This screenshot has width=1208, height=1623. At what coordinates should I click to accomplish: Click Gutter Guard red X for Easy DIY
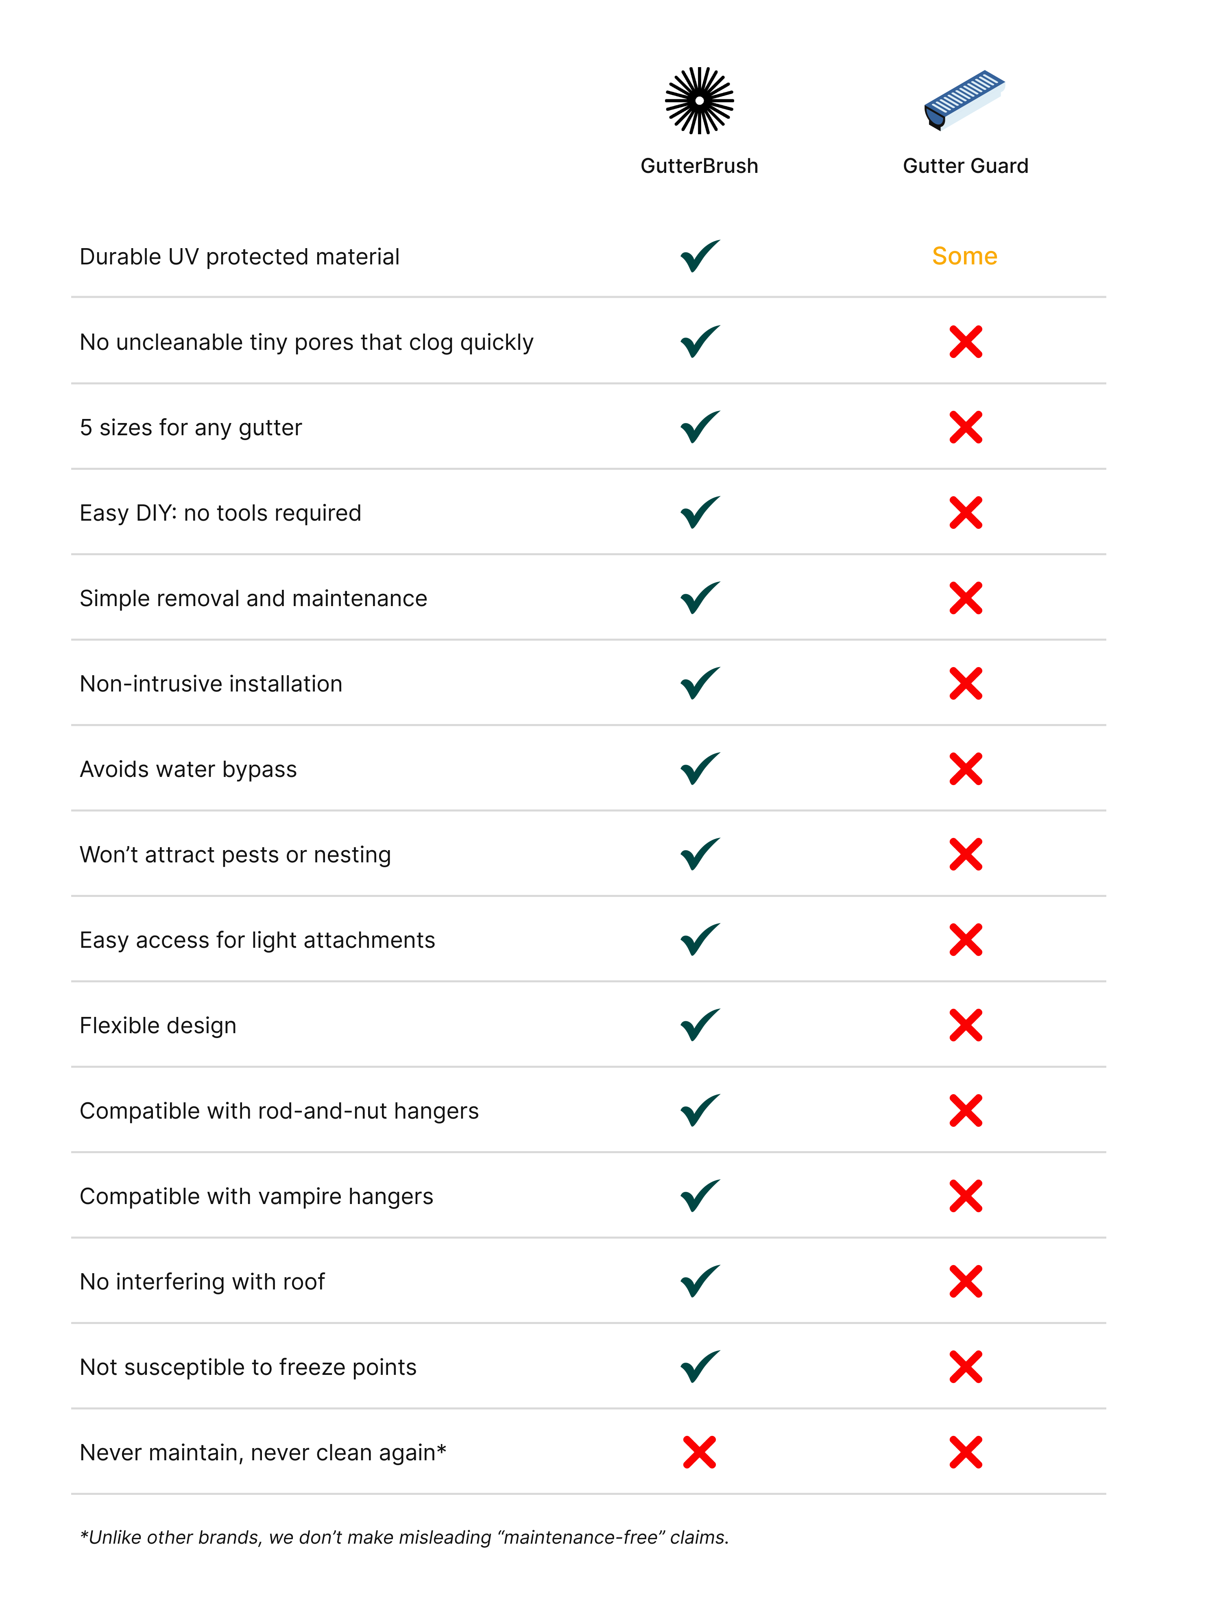[965, 513]
